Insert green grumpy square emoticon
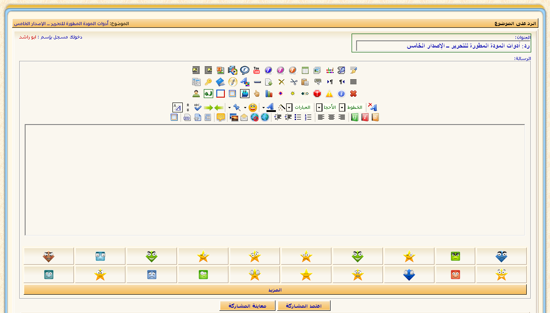The image size is (550, 313). [455, 256]
